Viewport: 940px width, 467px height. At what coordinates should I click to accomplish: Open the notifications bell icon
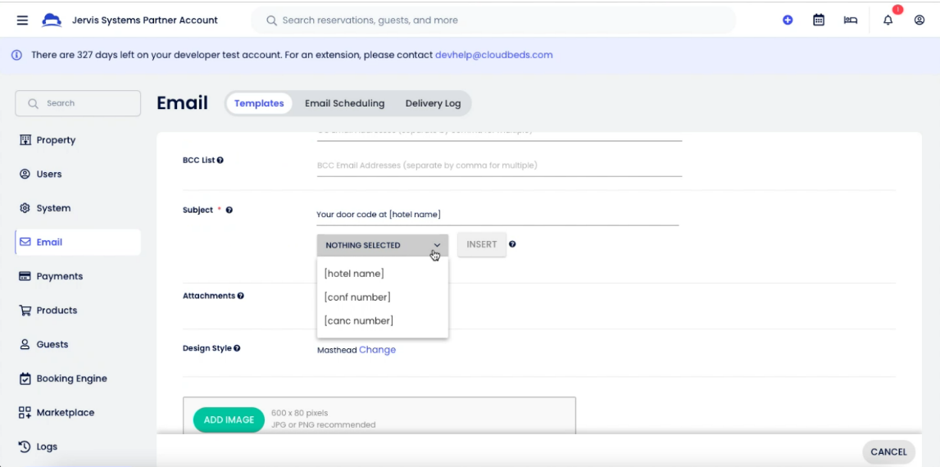coord(888,20)
